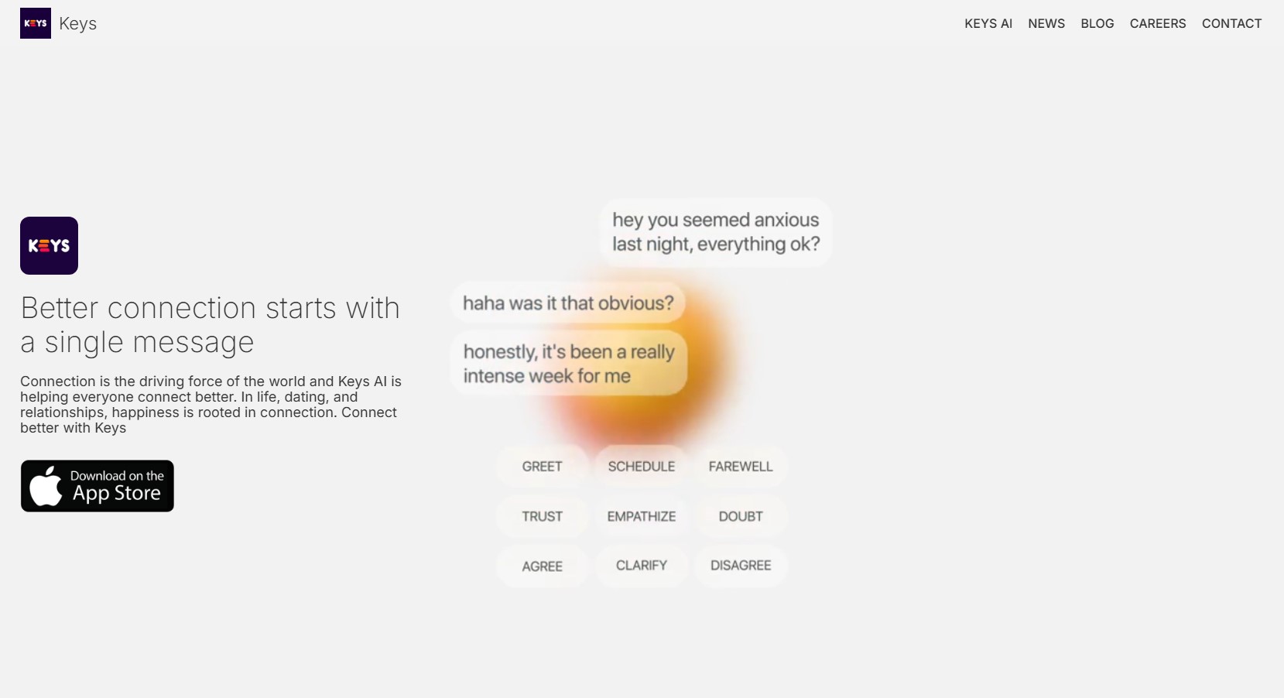Tap the DOUBT intent chip
Image resolution: width=1284 pixels, height=698 pixels.
741,516
